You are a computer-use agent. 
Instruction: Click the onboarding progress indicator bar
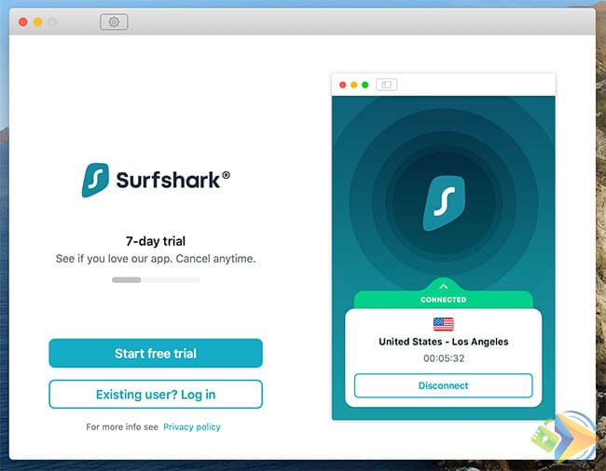pyautogui.click(x=156, y=280)
